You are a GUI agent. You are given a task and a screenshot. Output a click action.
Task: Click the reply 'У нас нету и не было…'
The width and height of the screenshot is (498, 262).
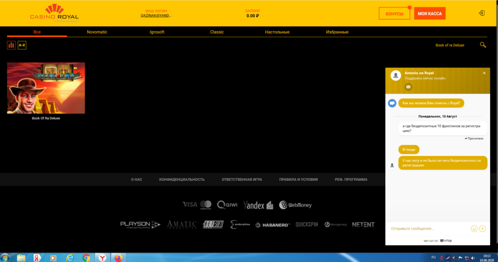(x=442, y=163)
